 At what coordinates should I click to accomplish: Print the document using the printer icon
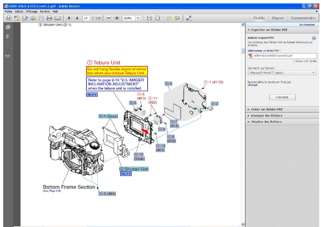click(x=49, y=18)
